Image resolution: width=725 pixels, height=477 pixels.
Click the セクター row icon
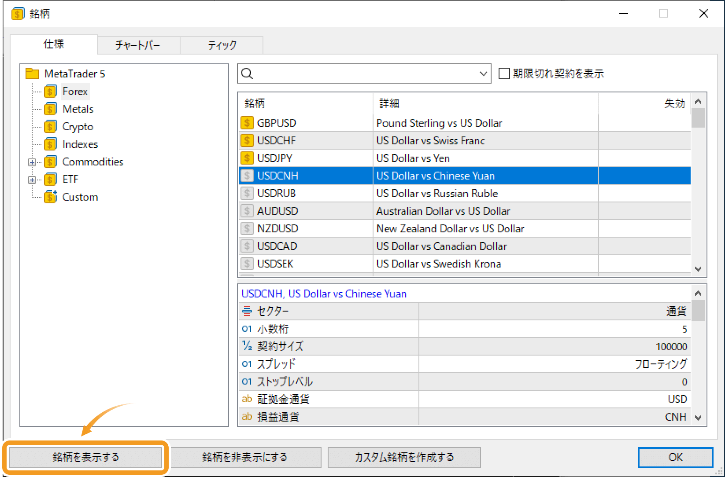[x=247, y=311]
